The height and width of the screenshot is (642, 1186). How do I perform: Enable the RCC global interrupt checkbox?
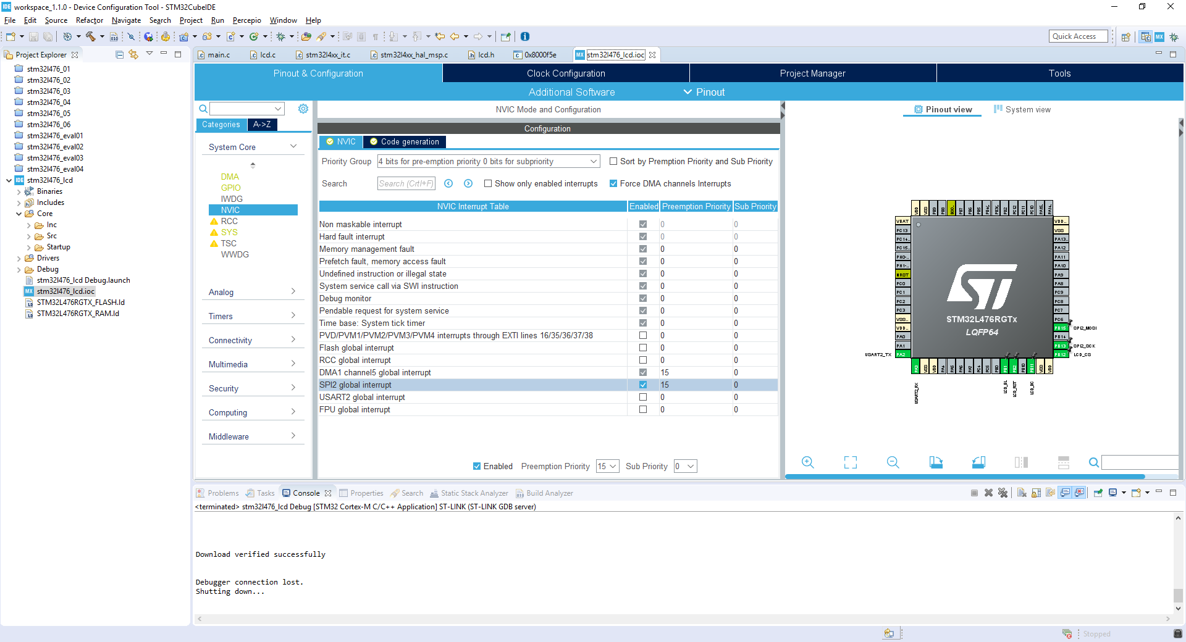pyautogui.click(x=643, y=360)
